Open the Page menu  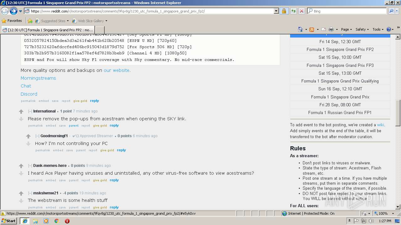(x=346, y=29)
